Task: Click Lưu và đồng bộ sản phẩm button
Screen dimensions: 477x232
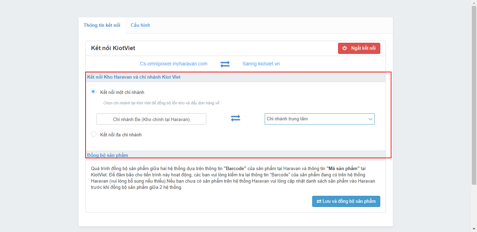Action: pos(346,201)
